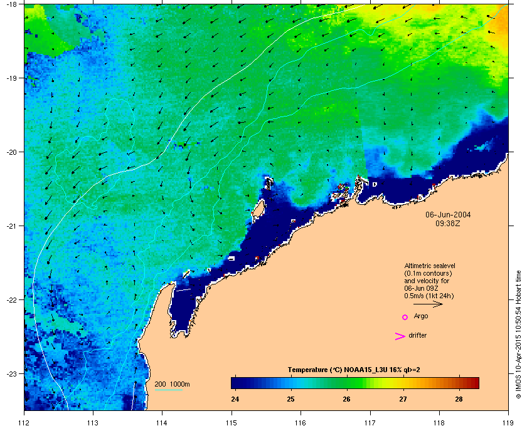Click the longitude axis label 114
This screenshot has height=426, width=527.
point(162,423)
